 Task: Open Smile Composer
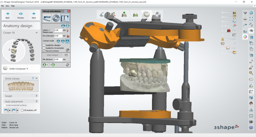pos(17,69)
